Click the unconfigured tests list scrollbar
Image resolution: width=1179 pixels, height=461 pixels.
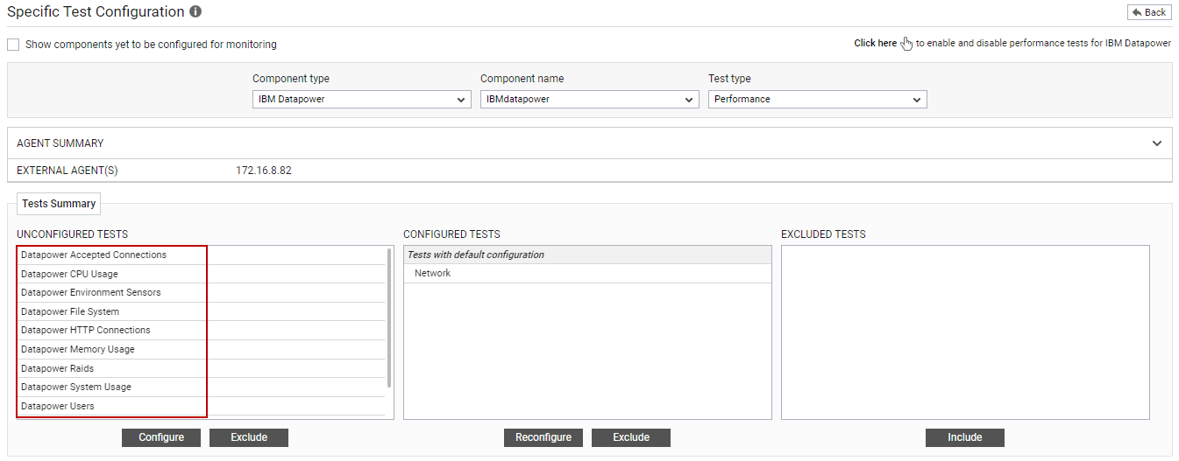389,318
